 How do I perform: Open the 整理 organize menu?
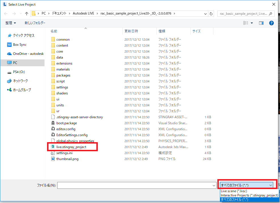coord(10,23)
